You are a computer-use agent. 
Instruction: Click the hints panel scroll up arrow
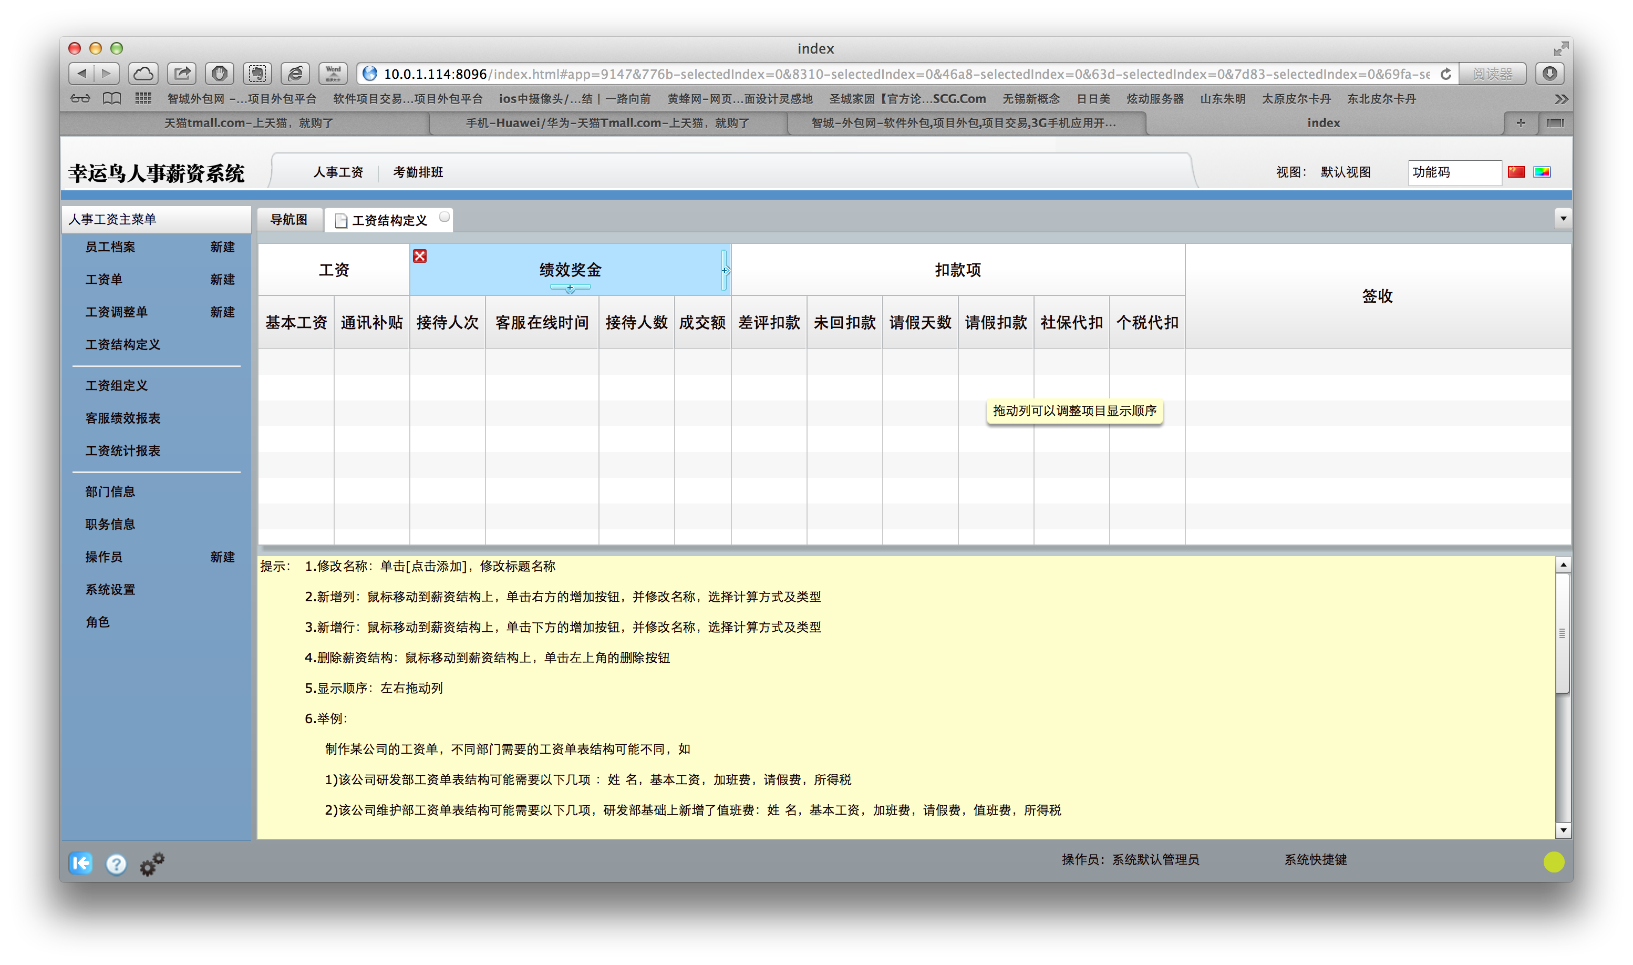1563,564
